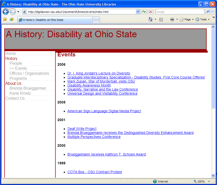Go to Home in the sidebar
Screen dimensions: 217x185
tap(11, 54)
